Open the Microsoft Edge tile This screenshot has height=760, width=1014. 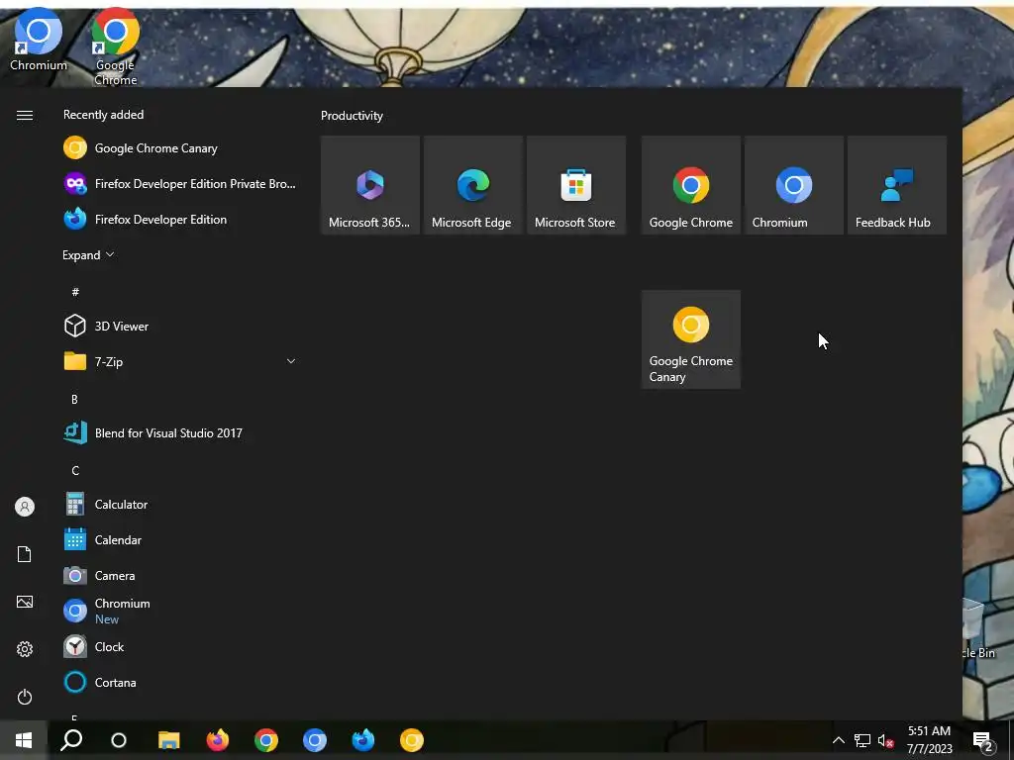(x=472, y=185)
